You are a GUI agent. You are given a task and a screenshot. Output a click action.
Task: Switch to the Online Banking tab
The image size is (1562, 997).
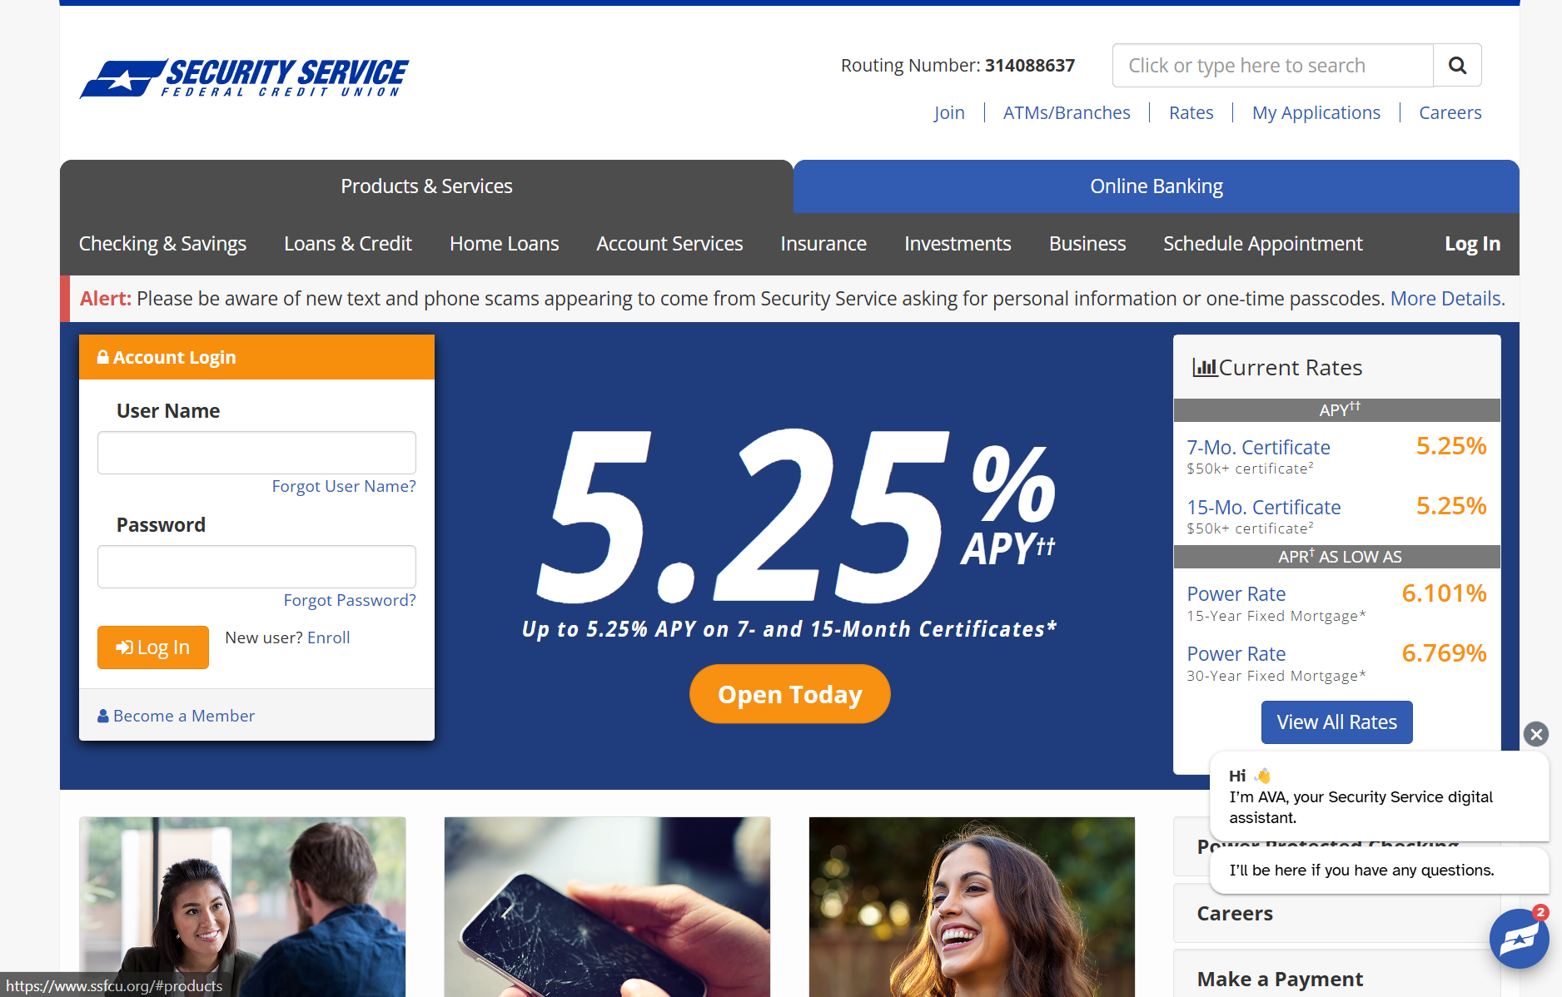[1157, 186]
